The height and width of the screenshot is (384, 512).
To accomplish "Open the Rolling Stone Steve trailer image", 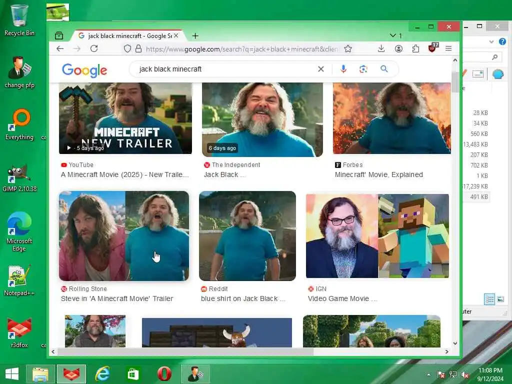I will coord(124,236).
